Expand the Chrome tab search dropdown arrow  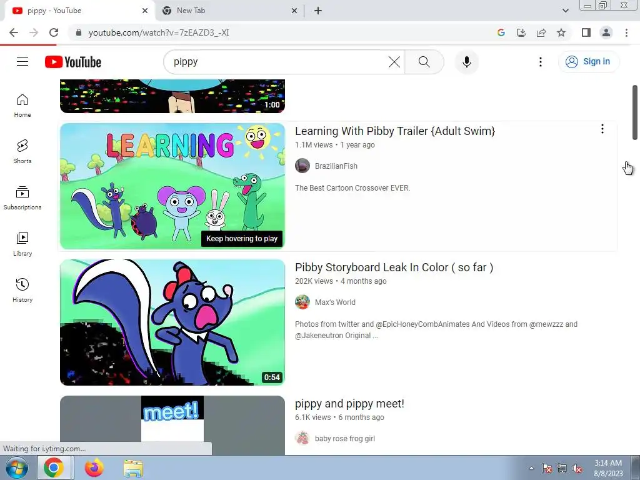click(565, 11)
